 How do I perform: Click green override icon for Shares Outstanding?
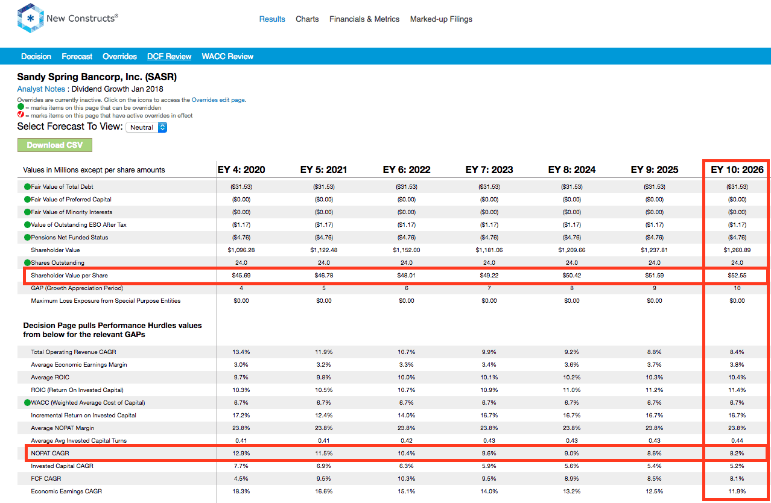pos(27,263)
